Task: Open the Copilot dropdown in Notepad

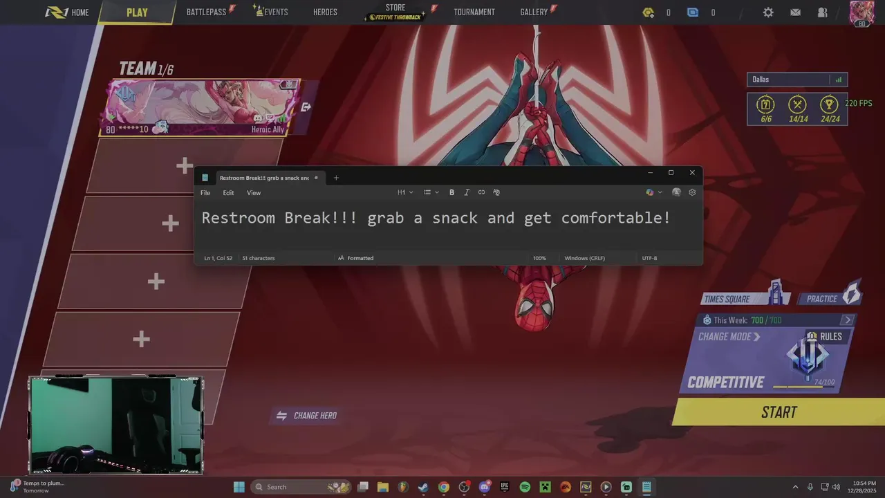Action: point(653,192)
